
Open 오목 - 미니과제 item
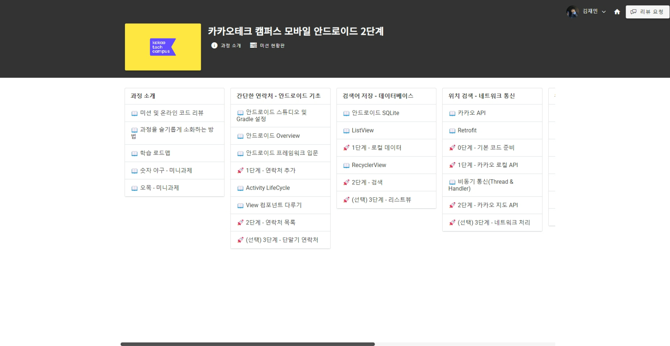pos(174,188)
